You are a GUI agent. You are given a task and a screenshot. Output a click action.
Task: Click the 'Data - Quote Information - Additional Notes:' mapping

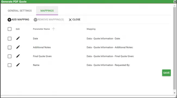tap(110, 47)
